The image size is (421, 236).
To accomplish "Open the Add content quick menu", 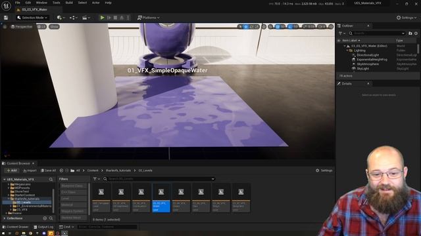I will pyautogui.click(x=61, y=18).
